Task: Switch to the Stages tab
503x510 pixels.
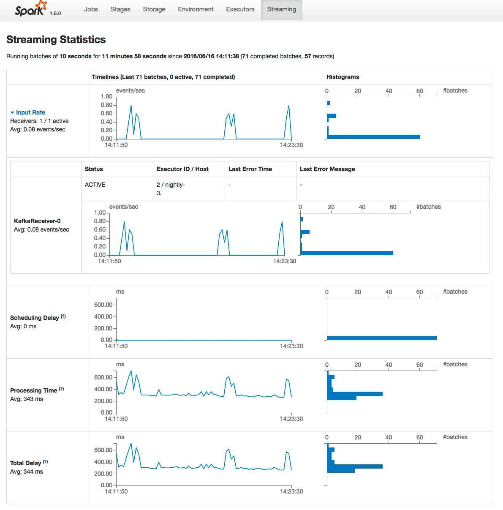Action: click(x=120, y=9)
